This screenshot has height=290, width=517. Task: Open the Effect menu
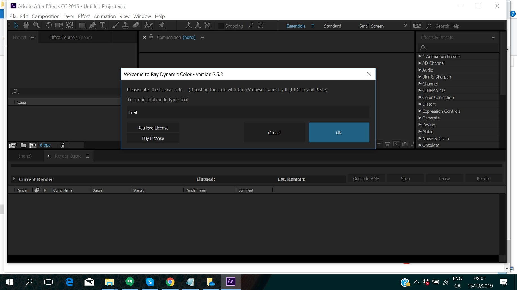[x=84, y=16]
